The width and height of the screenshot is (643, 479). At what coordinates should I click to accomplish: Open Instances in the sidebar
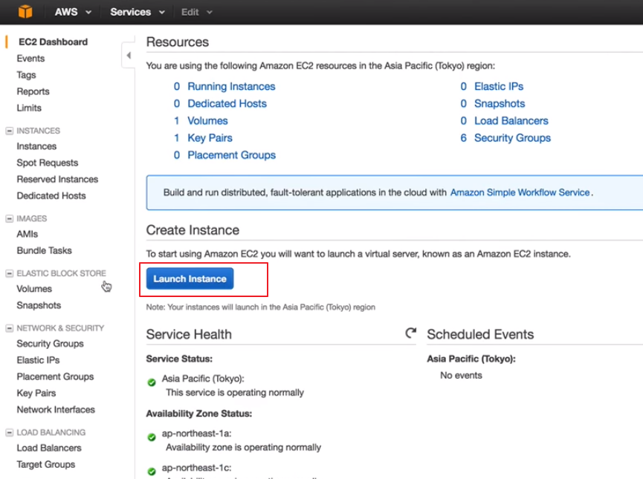36,146
